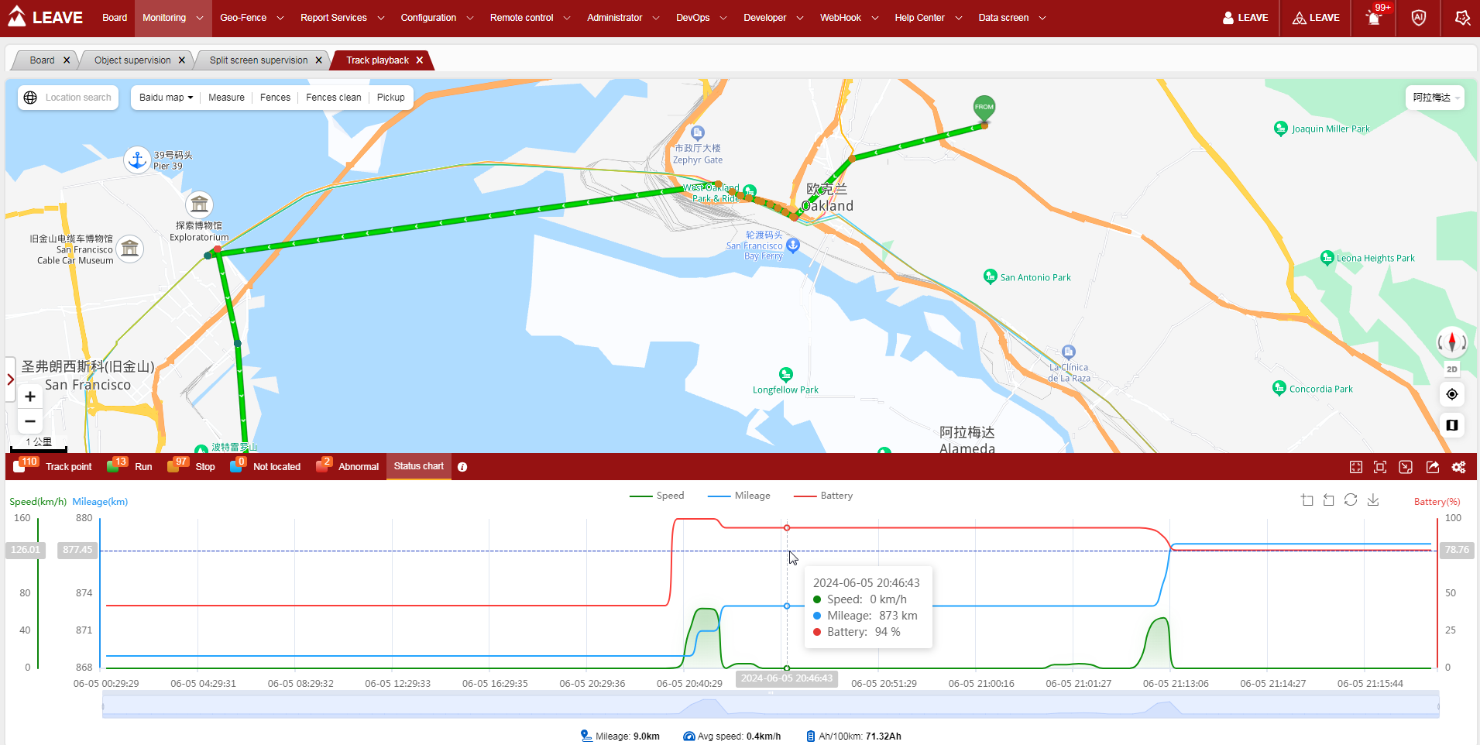Open the track playback settings gears
Image resolution: width=1480 pixels, height=745 pixels.
[x=1458, y=467]
